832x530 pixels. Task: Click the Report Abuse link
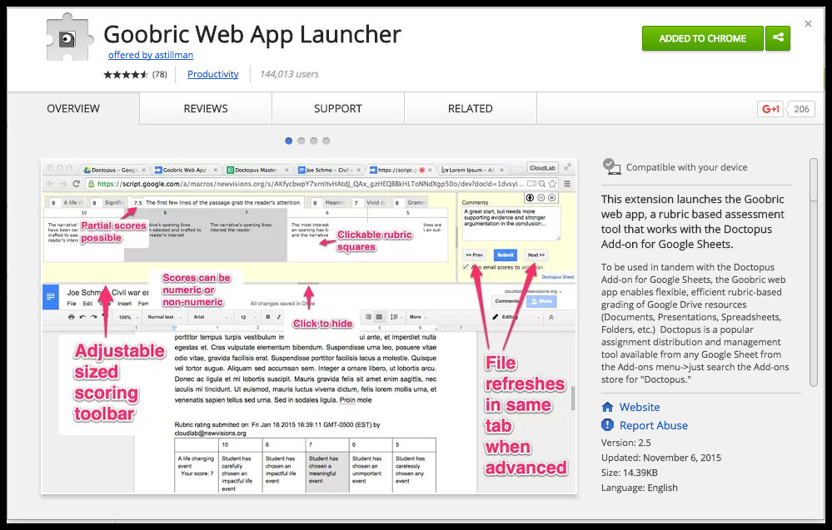tap(653, 426)
